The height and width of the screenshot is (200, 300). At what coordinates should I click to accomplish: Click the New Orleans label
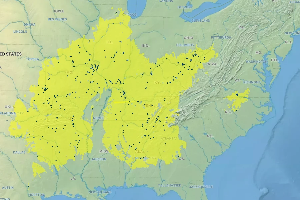[x=100, y=192]
